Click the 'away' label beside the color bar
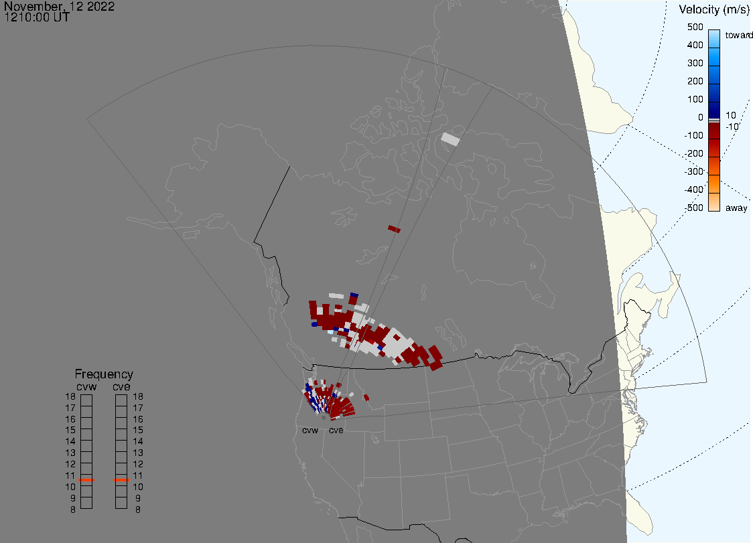The width and height of the screenshot is (753, 543). coord(737,208)
